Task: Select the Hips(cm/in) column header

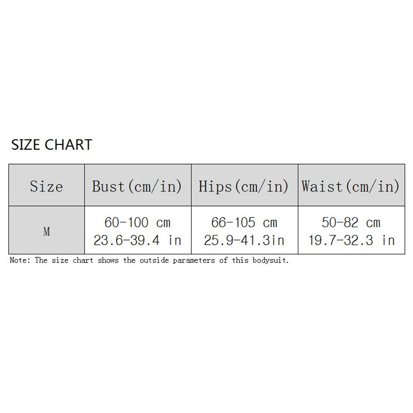Action: pyautogui.click(x=244, y=186)
